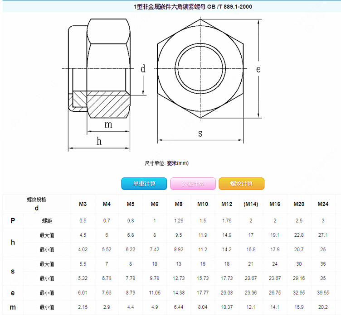341x315 pixels.
Task: Select the M10 column header
Action: click(203, 204)
